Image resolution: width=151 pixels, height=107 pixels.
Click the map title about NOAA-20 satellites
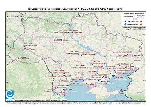tap(75, 9)
